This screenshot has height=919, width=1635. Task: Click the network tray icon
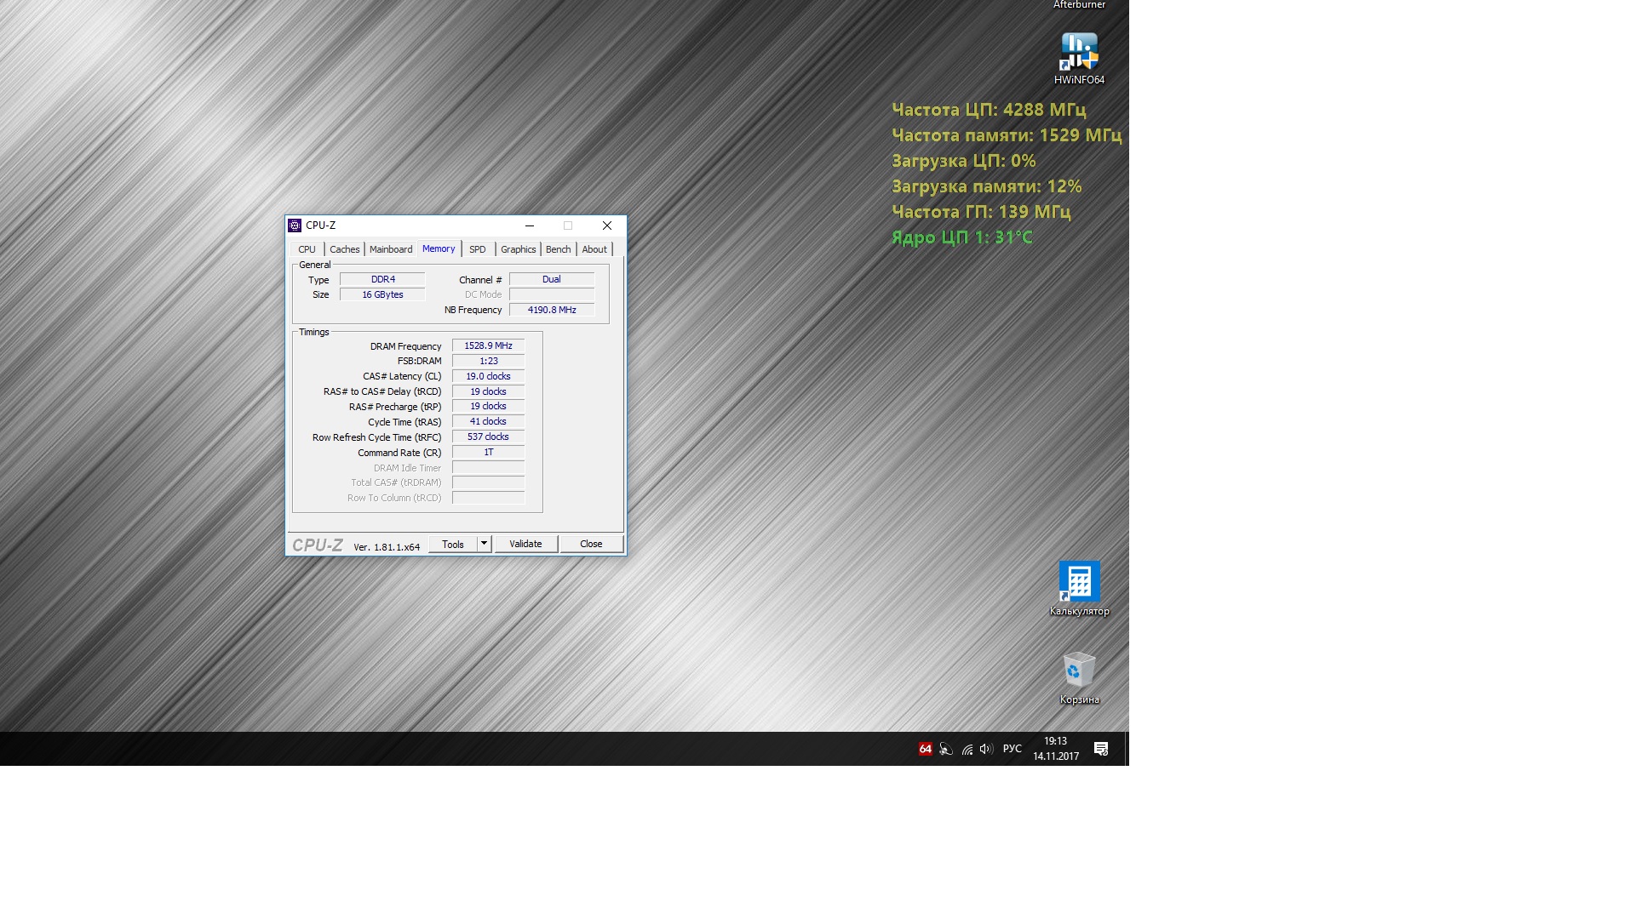click(967, 749)
